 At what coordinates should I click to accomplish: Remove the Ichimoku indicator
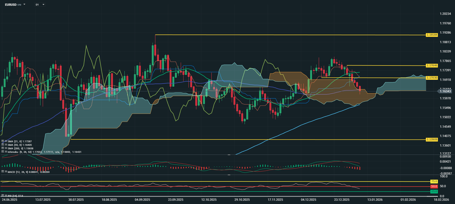pos(6,152)
